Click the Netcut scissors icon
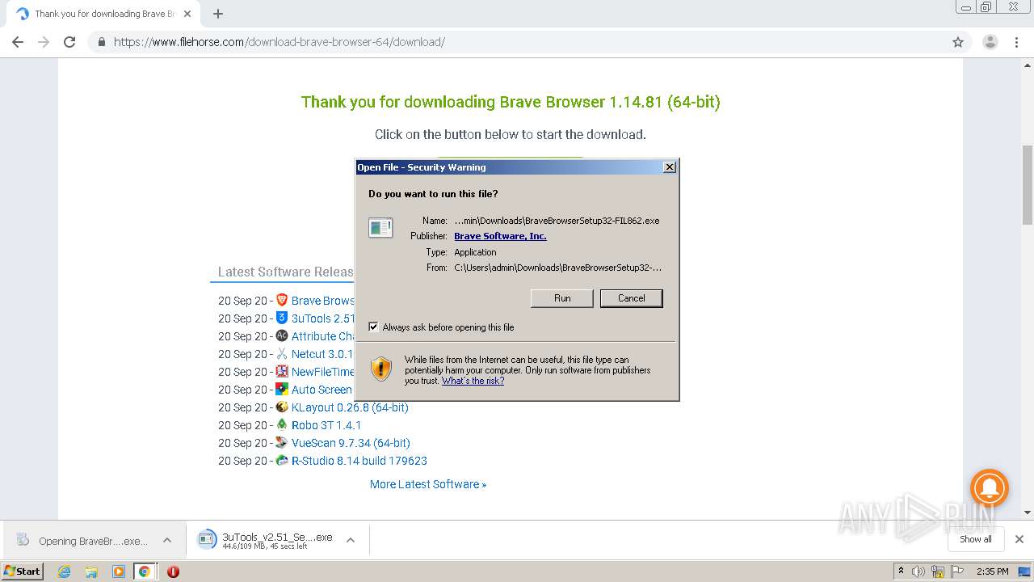 point(282,353)
